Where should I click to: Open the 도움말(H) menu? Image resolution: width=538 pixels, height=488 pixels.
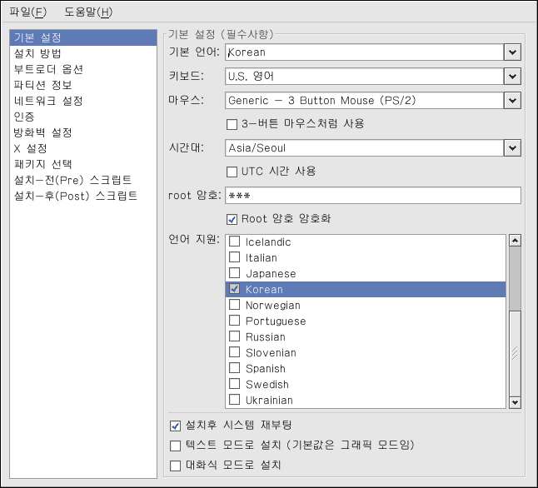[x=87, y=12]
